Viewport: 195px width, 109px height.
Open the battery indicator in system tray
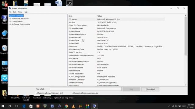[x=180, y=106]
